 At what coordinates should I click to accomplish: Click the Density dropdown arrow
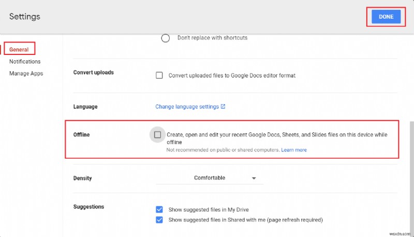tap(254, 178)
